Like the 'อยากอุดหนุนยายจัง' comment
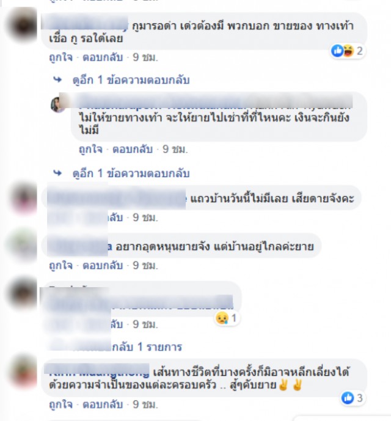This screenshot has width=391, height=421. (60, 266)
